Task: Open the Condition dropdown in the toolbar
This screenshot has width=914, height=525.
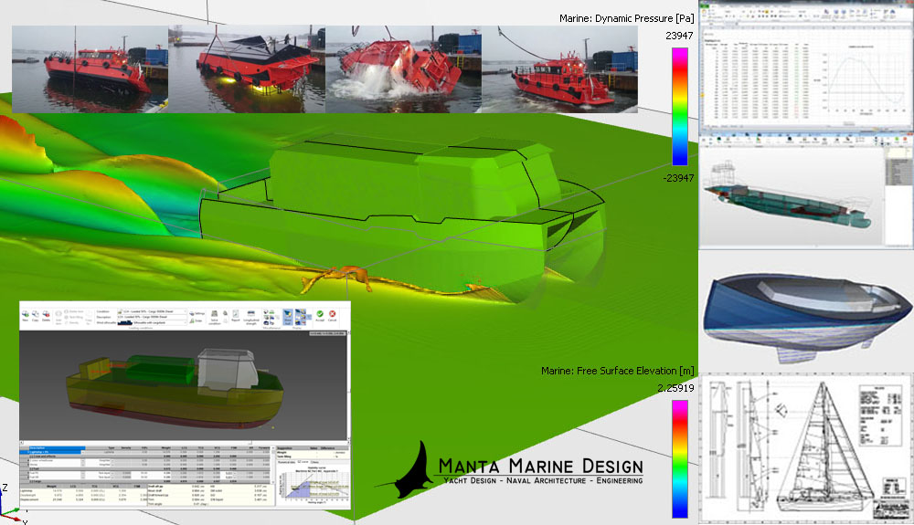Action: [x=152, y=311]
